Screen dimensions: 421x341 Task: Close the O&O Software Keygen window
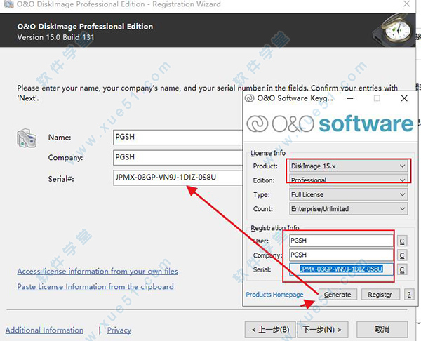click(x=404, y=98)
